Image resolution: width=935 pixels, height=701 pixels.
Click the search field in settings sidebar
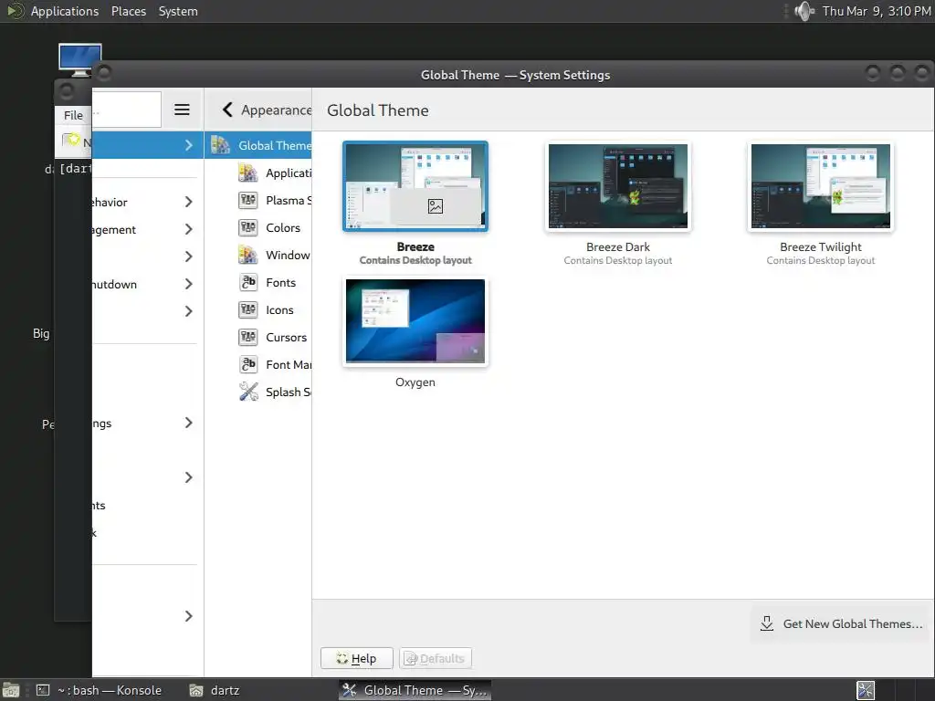pos(126,110)
